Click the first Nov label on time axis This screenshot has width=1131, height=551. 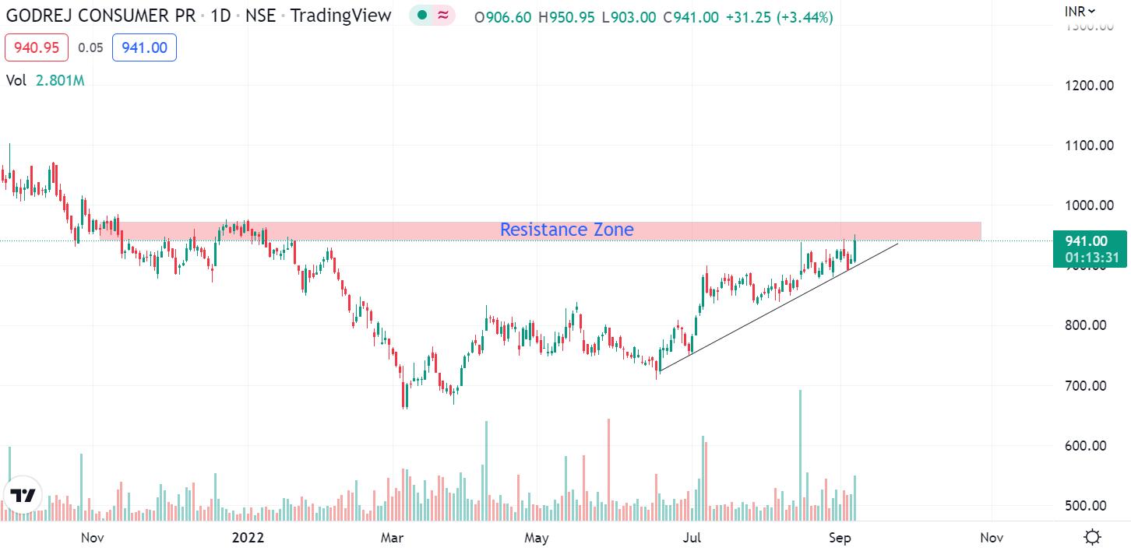[92, 537]
